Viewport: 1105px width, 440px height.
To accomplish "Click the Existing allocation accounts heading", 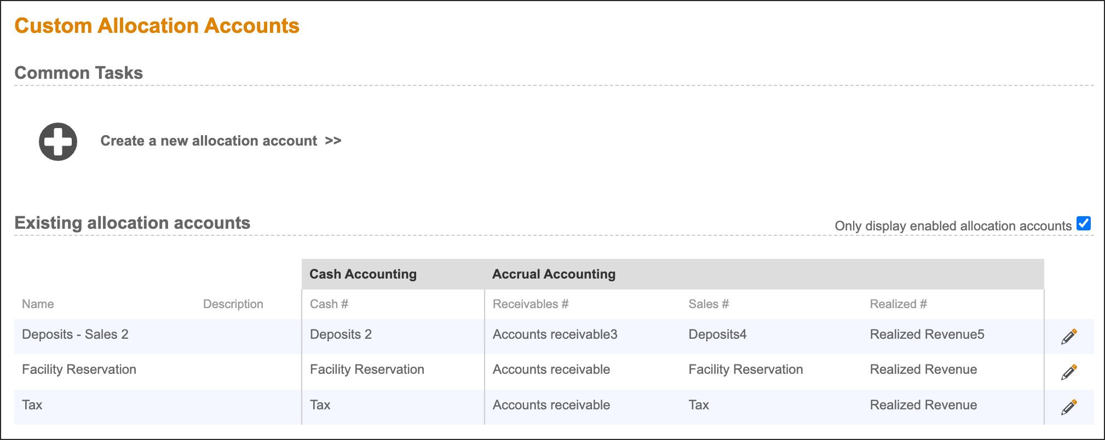I will [x=133, y=223].
